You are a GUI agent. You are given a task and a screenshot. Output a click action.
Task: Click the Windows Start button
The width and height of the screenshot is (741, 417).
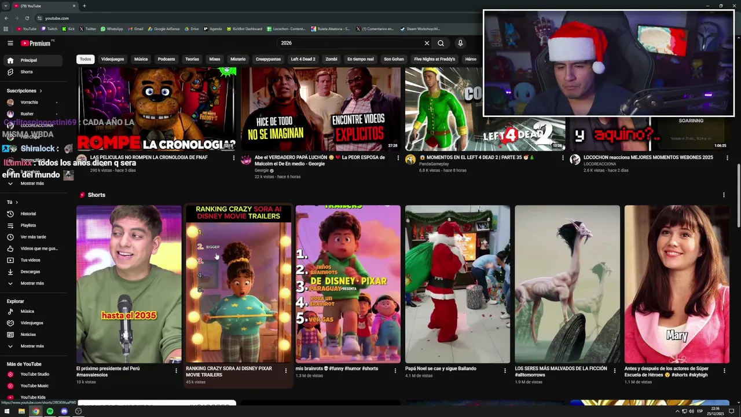tap(7, 411)
